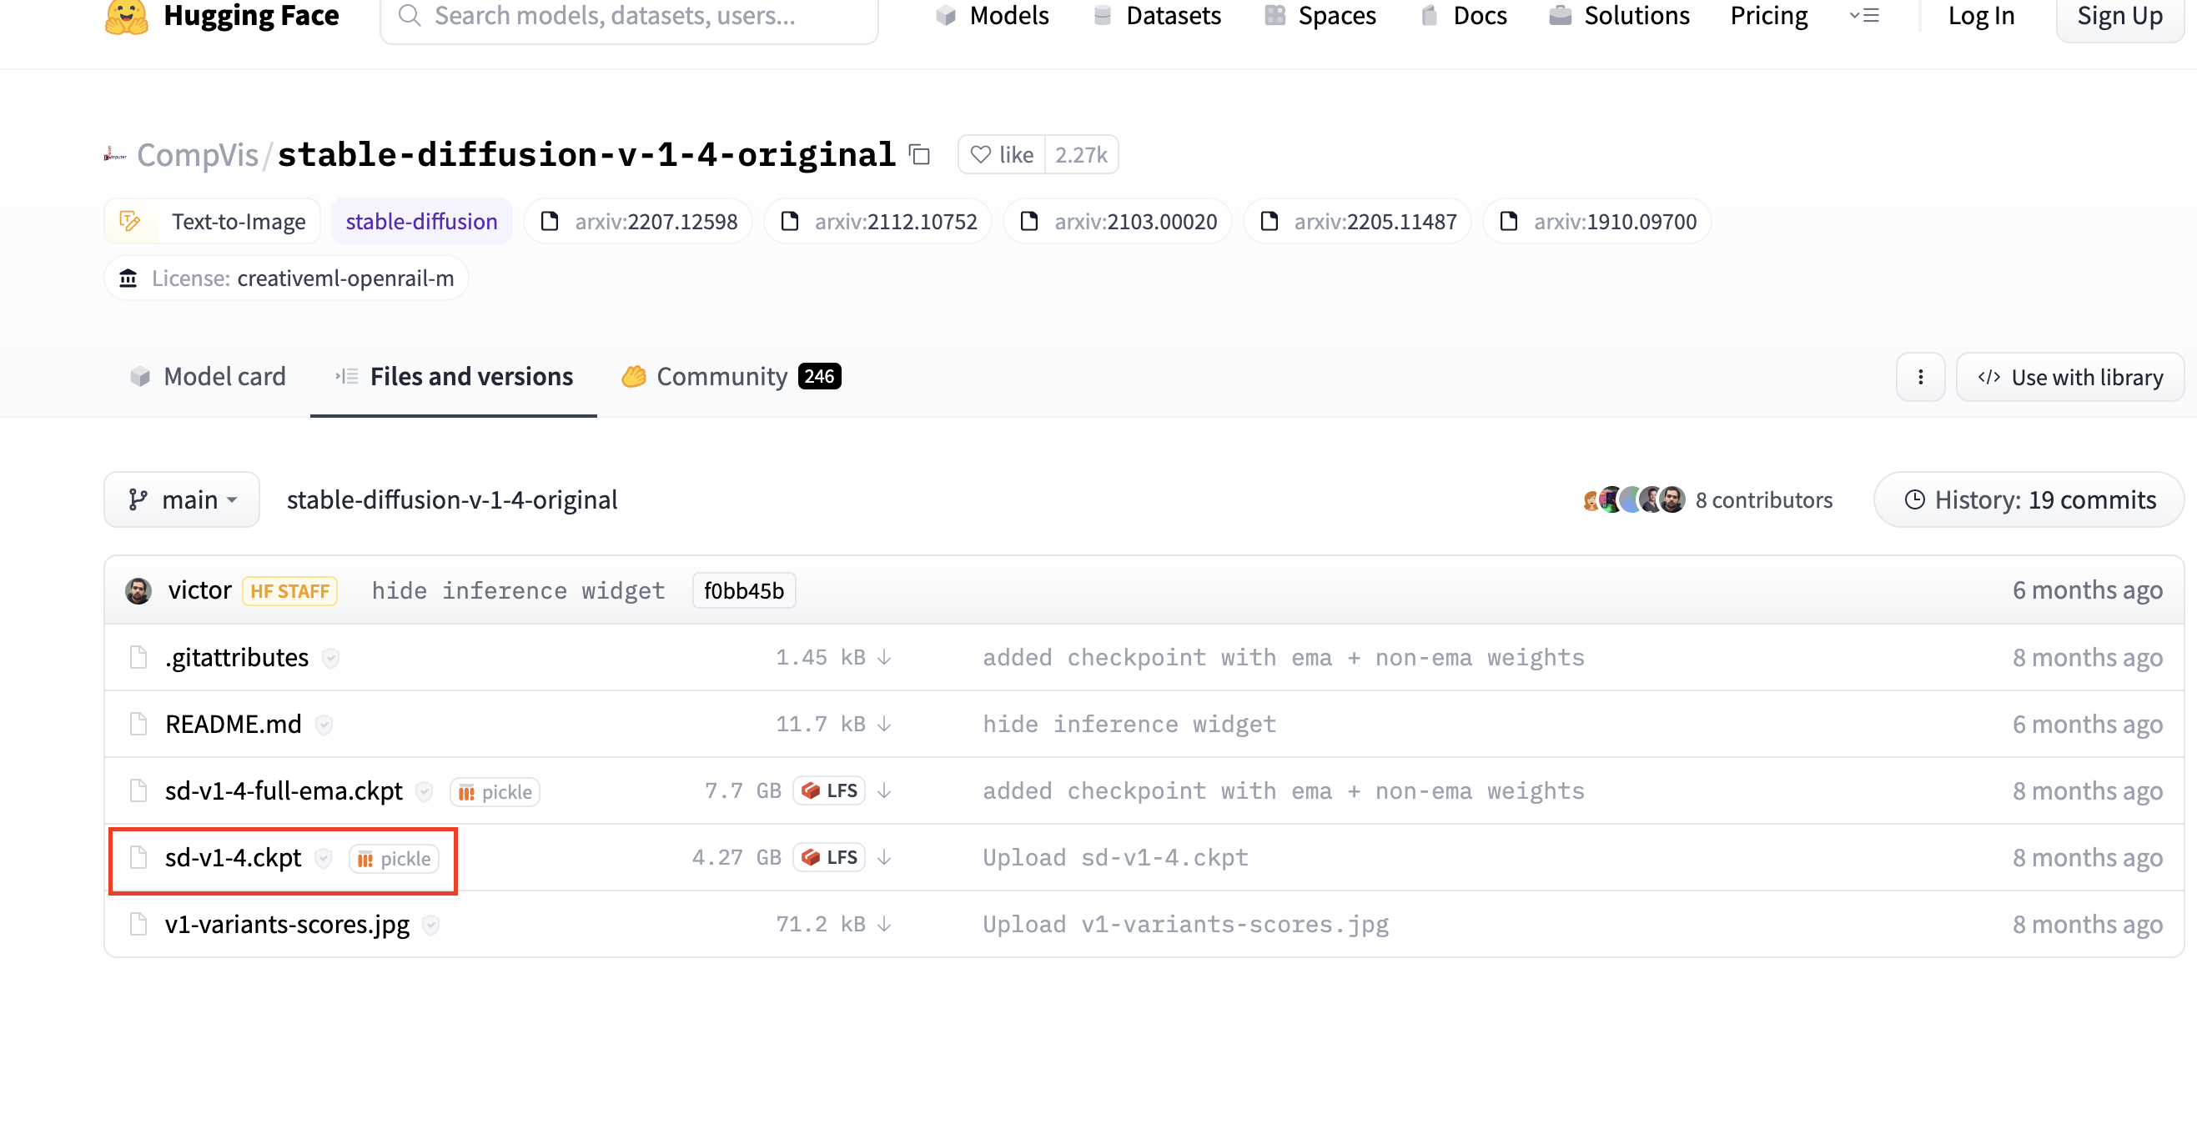The width and height of the screenshot is (2197, 1124).
Task: Open the pickle badge on sd-v1-4.ckpt
Action: 394,859
